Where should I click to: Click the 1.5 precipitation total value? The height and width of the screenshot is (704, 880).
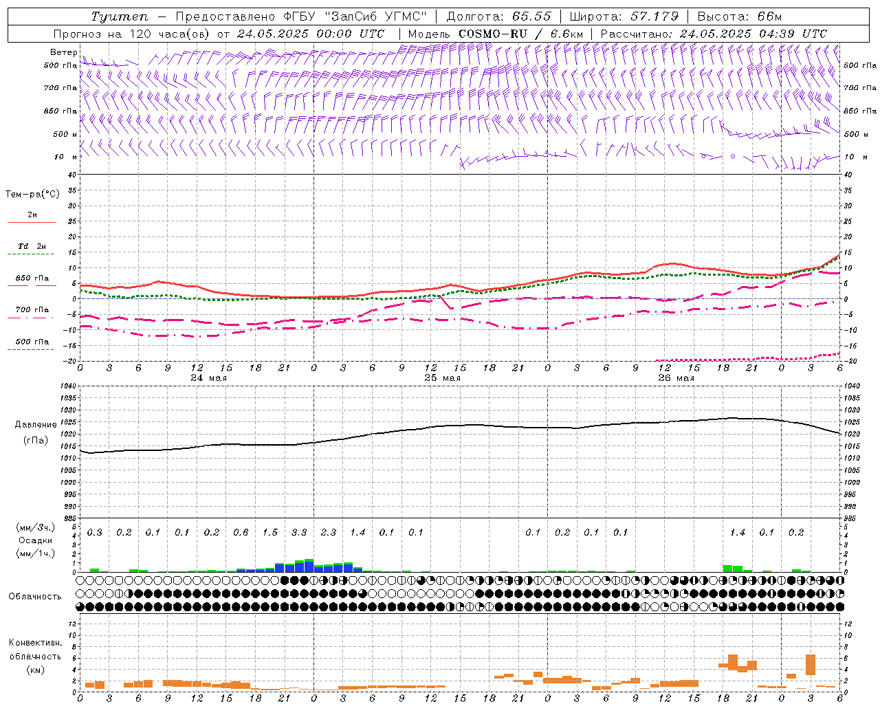point(270,532)
